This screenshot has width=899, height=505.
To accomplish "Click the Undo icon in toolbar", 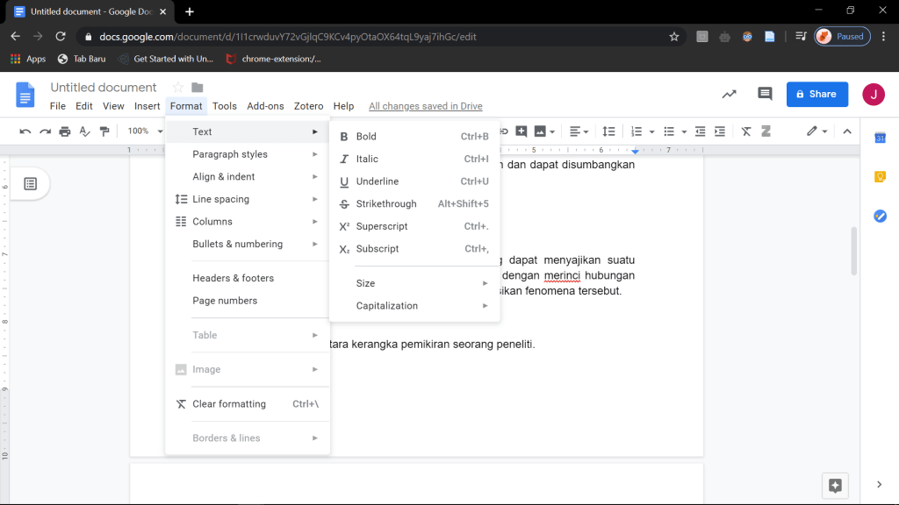I will click(x=25, y=132).
